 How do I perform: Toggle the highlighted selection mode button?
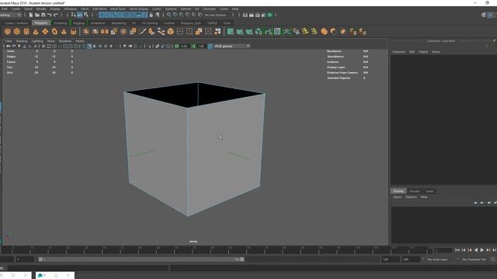pos(79,15)
